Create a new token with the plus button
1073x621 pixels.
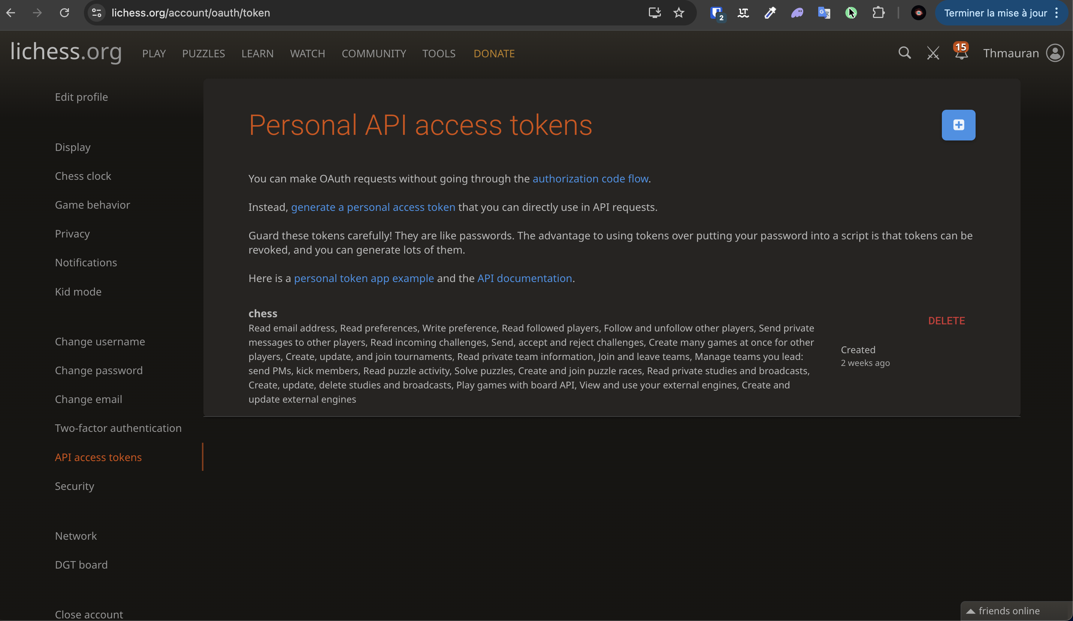point(958,125)
